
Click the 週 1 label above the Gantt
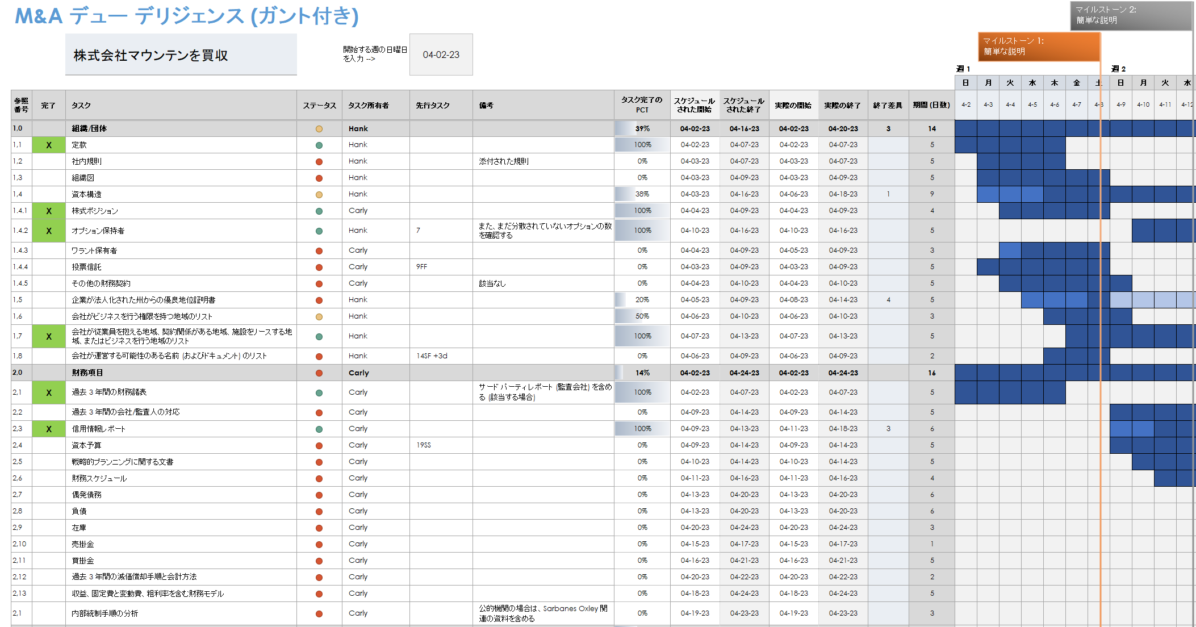[963, 69]
